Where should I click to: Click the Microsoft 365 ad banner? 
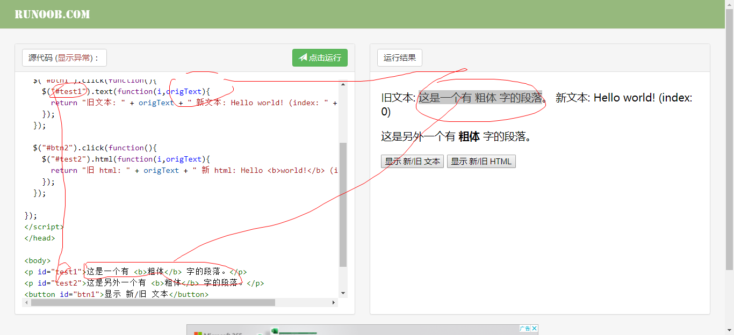tap(362, 330)
